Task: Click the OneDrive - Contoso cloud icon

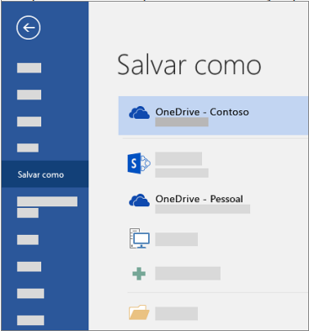Action: pyautogui.click(x=139, y=113)
